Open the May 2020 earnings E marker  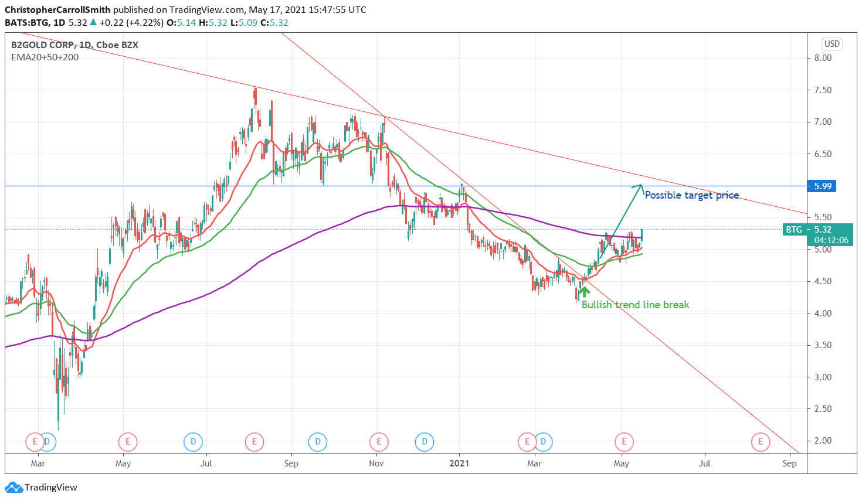coord(127,441)
